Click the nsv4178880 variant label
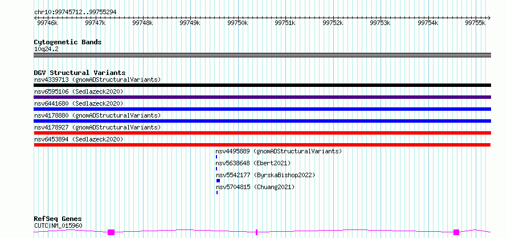This screenshot has width=507, height=238. tap(97, 115)
